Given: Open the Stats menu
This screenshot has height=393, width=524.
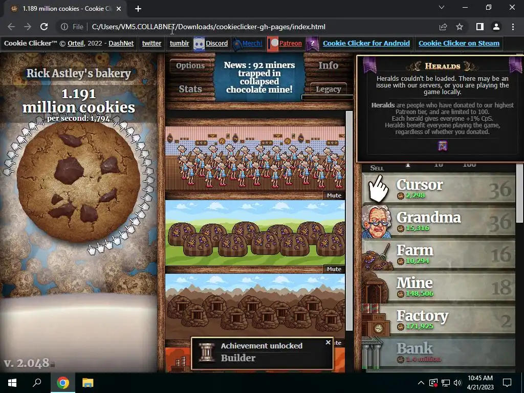Looking at the screenshot, I should tap(190, 89).
